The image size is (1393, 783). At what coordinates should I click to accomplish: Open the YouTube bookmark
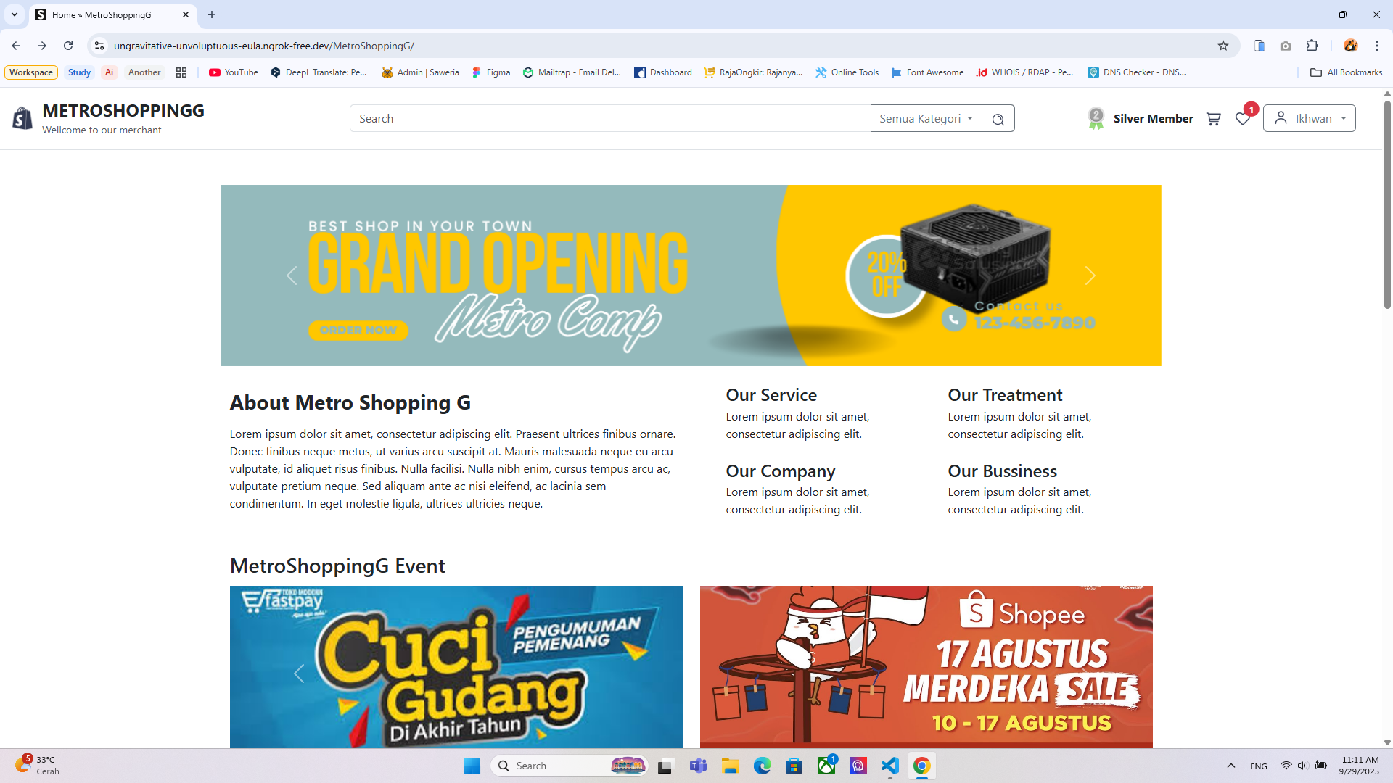[x=233, y=72]
